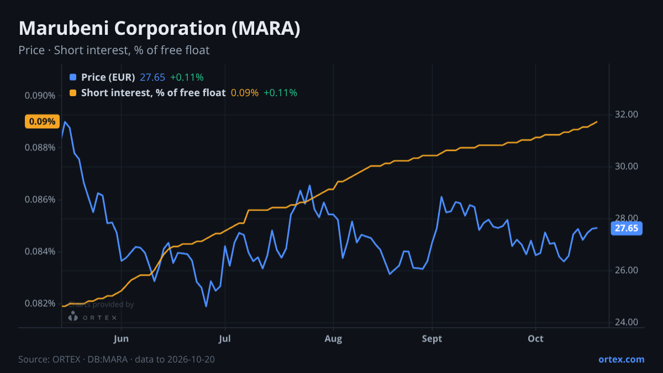Click the green +0.11% beside Price

point(187,77)
